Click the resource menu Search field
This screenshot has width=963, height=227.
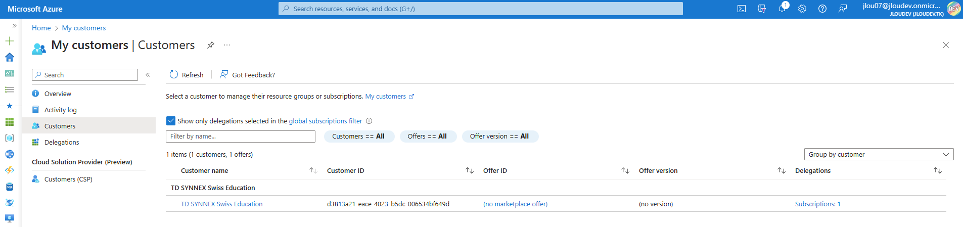click(x=85, y=75)
